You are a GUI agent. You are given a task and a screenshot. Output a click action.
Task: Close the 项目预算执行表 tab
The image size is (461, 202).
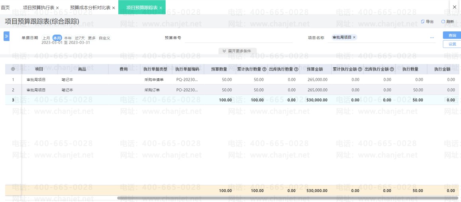(x=57, y=8)
